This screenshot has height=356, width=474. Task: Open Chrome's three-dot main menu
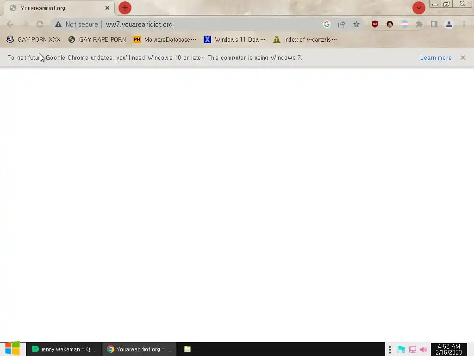click(464, 24)
